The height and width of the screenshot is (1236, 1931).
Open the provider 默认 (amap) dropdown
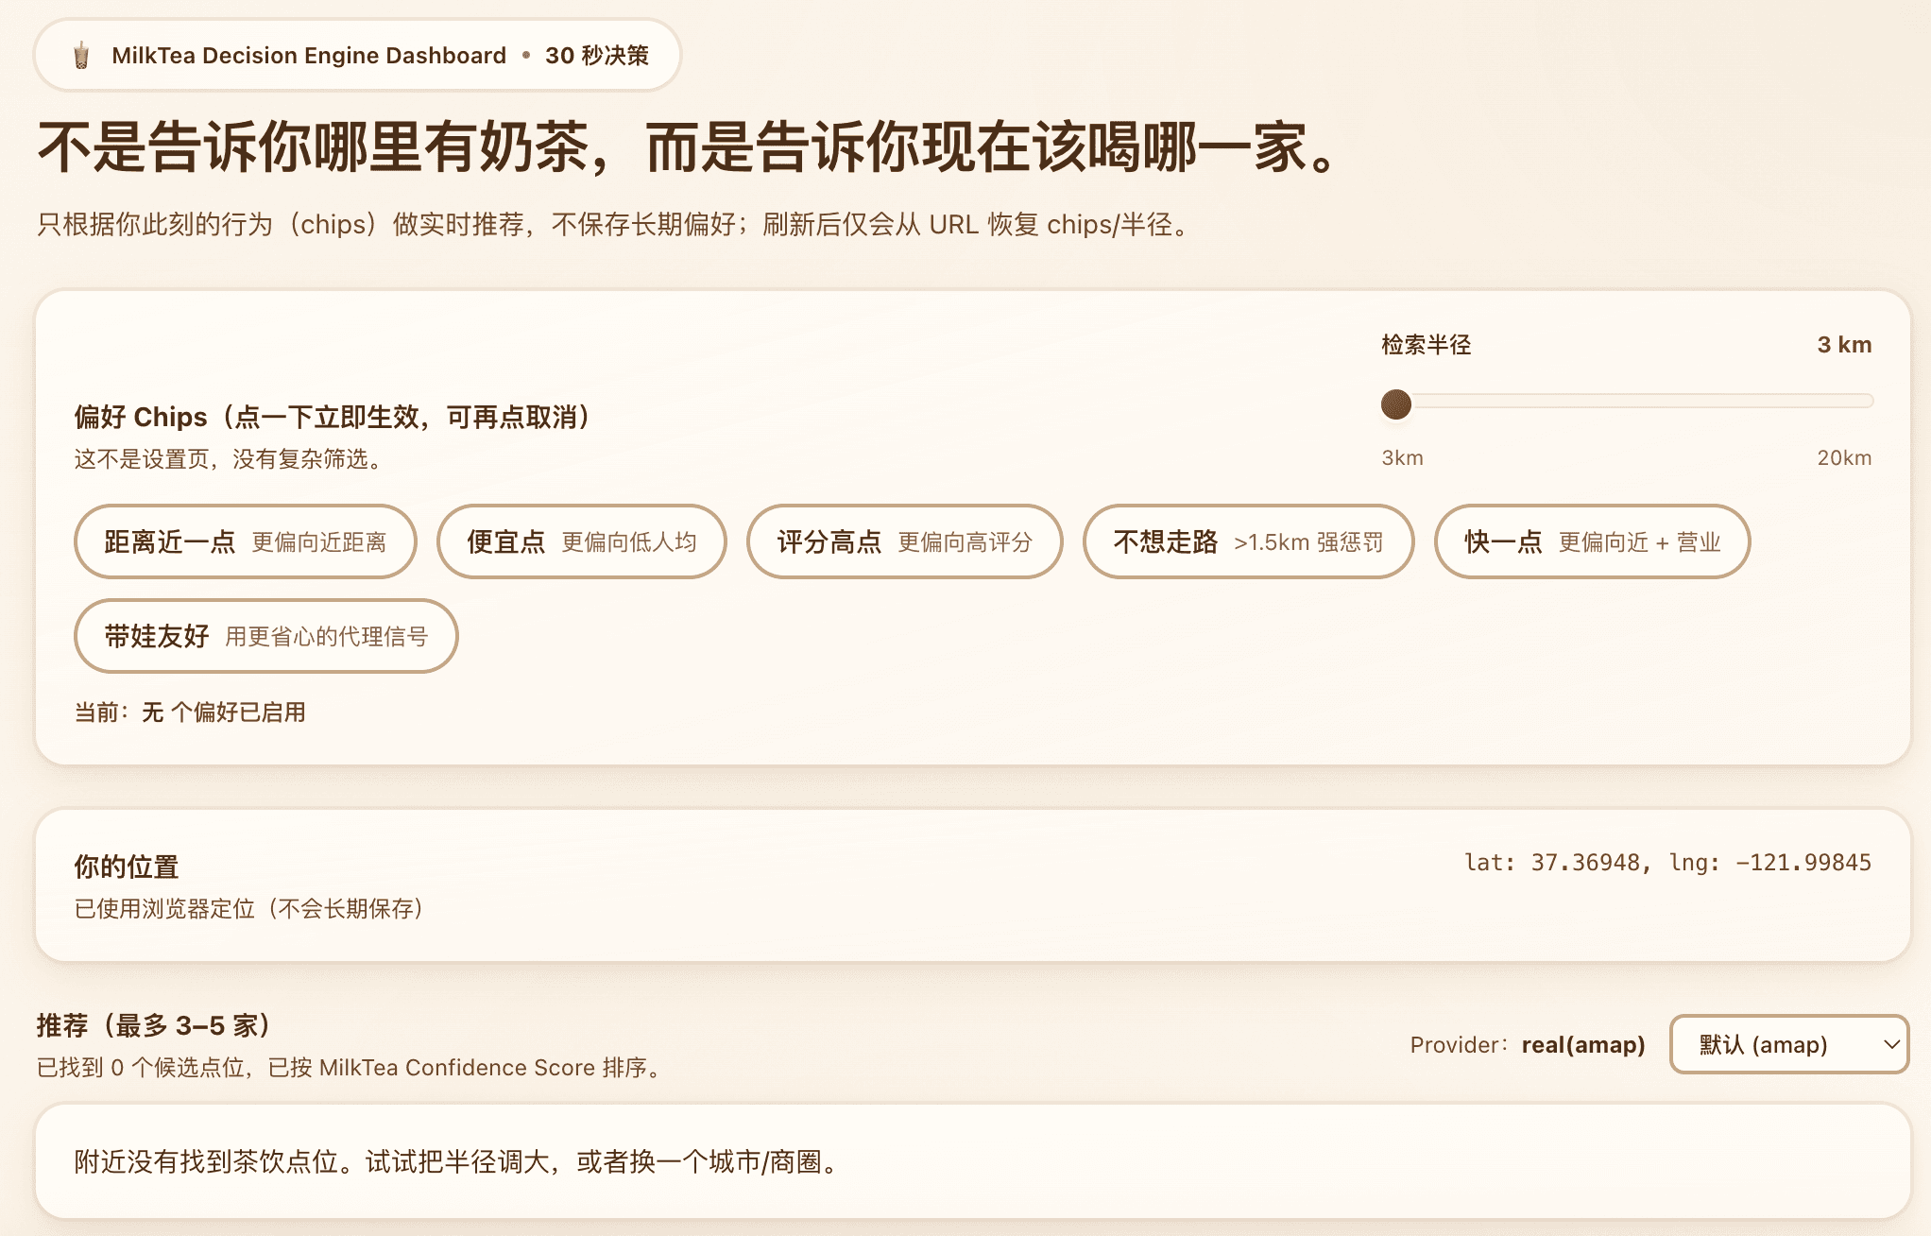(1787, 1045)
